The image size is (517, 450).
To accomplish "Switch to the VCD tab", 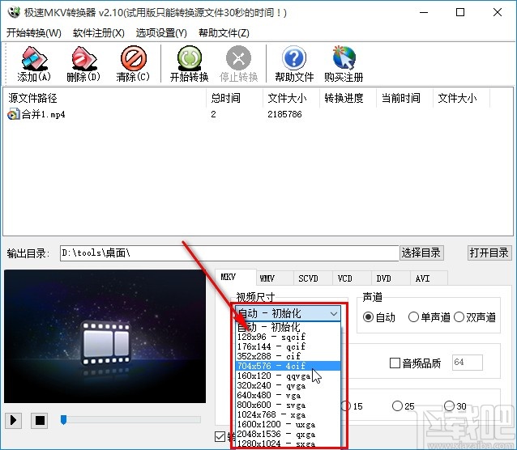I will (x=352, y=278).
